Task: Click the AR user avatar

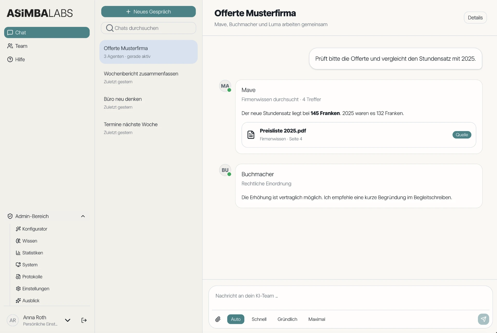Action: (13, 320)
